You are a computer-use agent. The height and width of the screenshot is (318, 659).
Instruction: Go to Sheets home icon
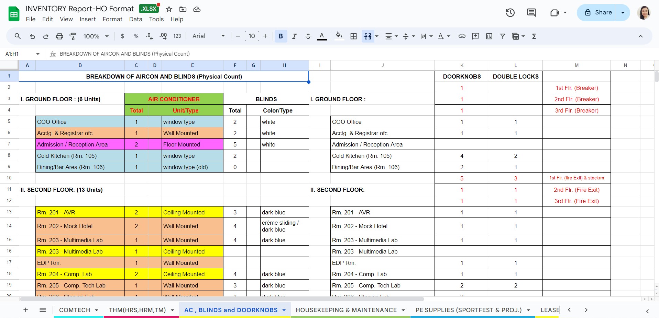pos(14,14)
